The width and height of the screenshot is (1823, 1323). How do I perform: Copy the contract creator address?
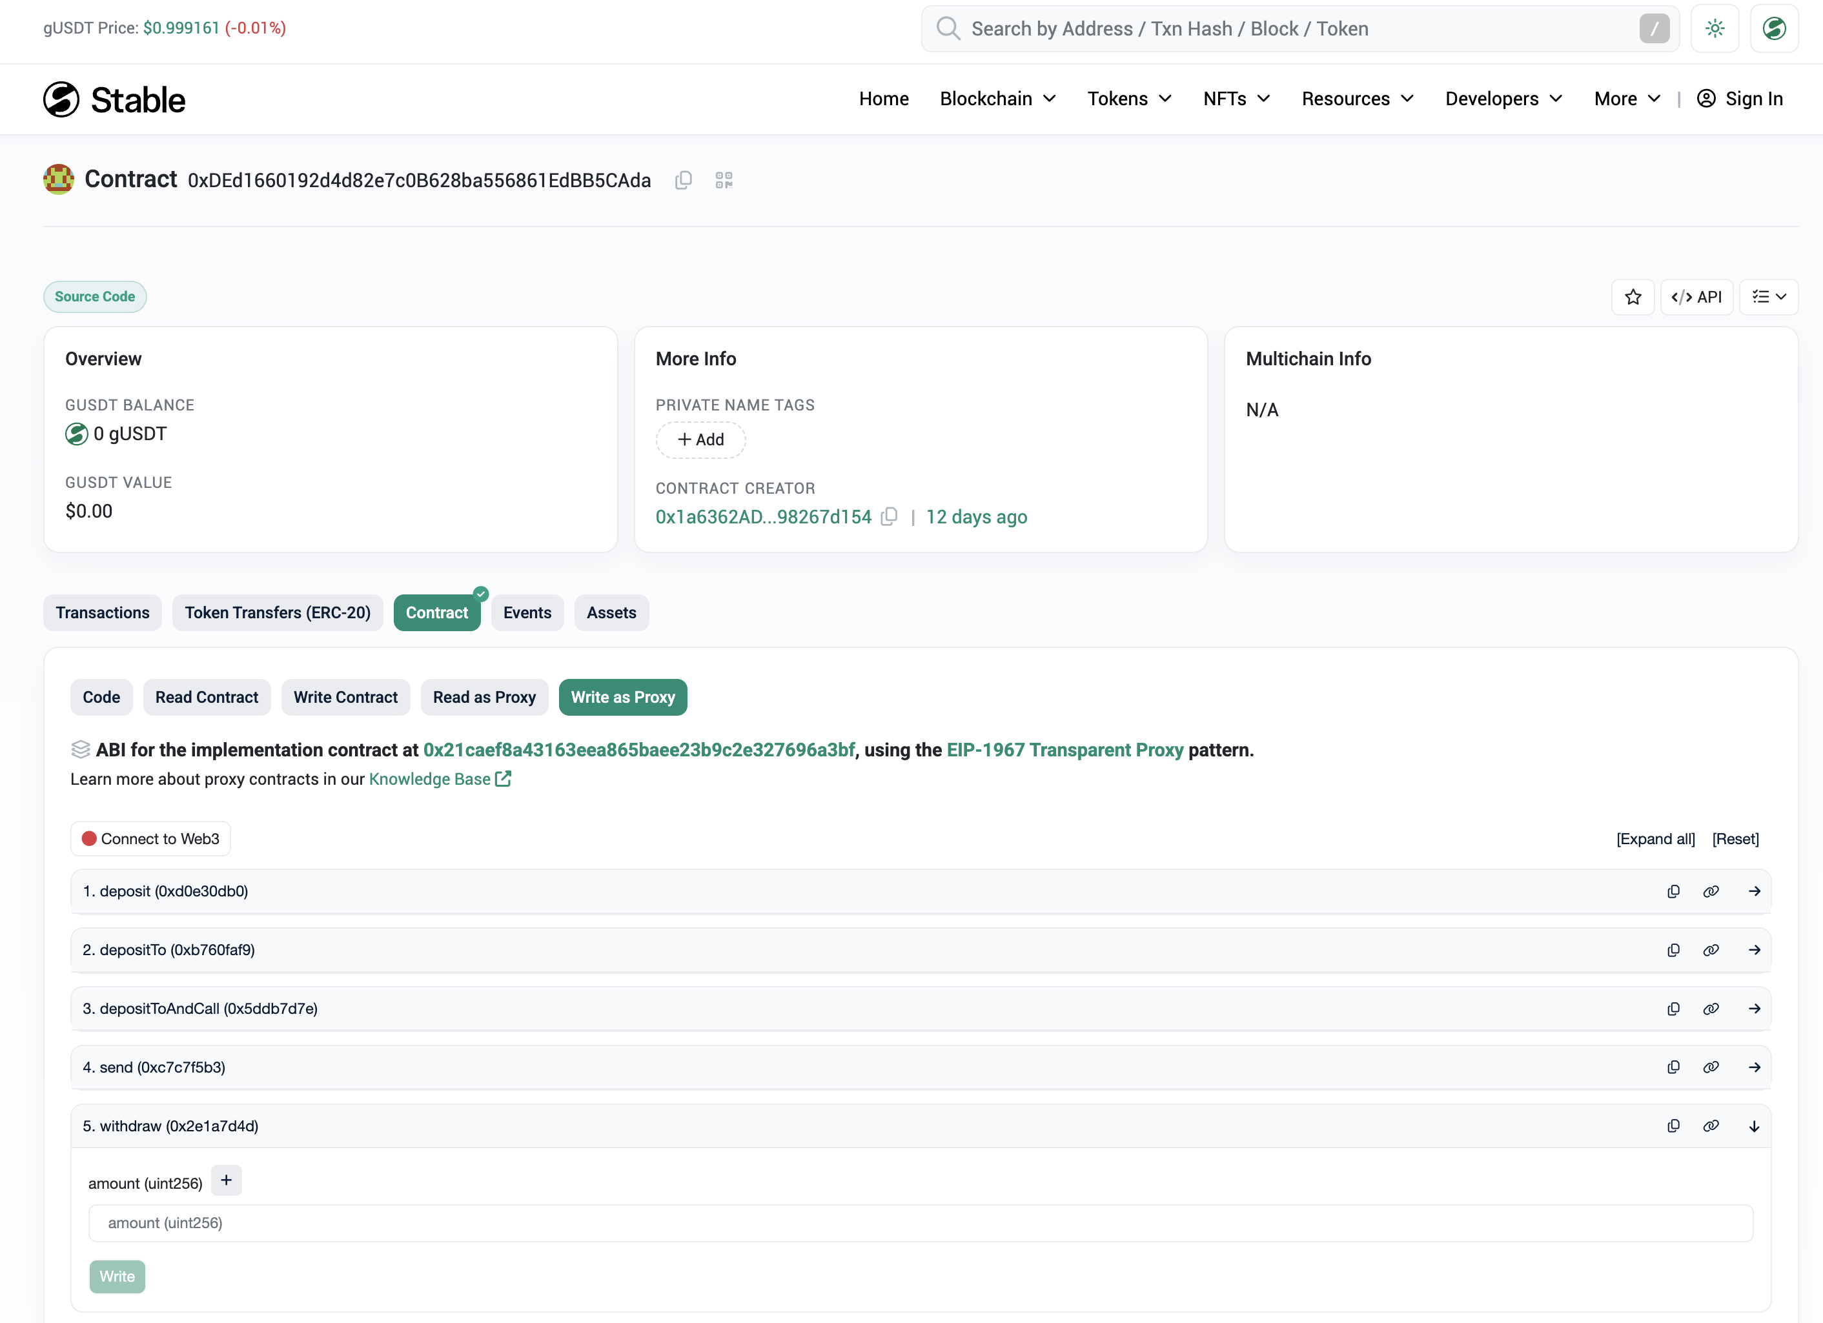coord(889,517)
